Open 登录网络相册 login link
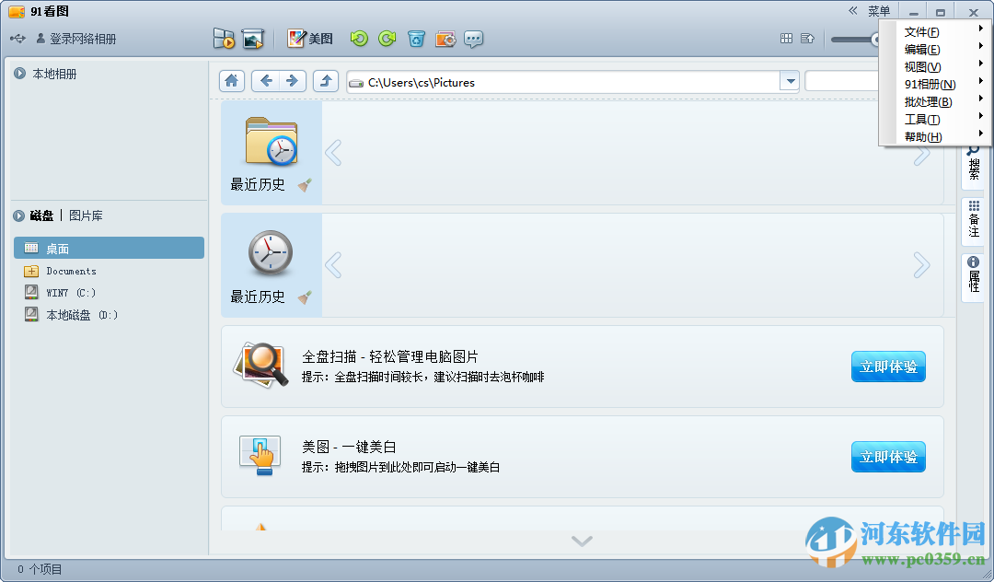The image size is (994, 582). (76, 39)
